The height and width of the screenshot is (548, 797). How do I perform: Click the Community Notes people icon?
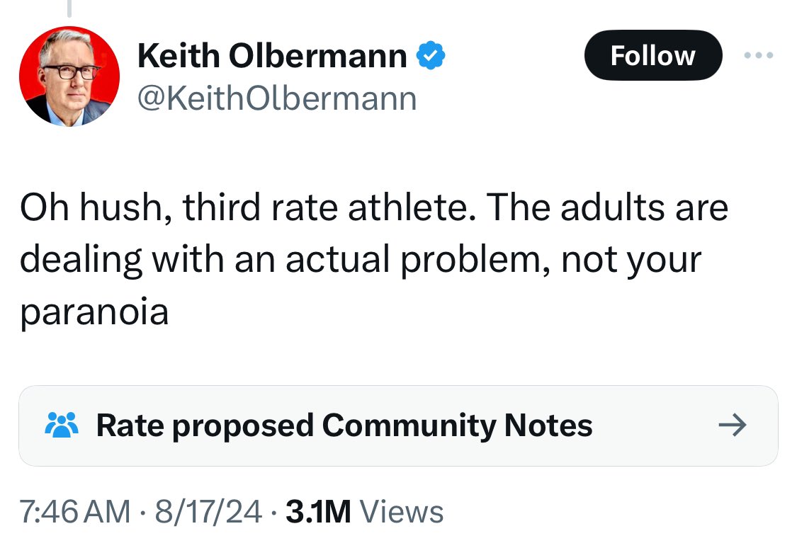61,426
